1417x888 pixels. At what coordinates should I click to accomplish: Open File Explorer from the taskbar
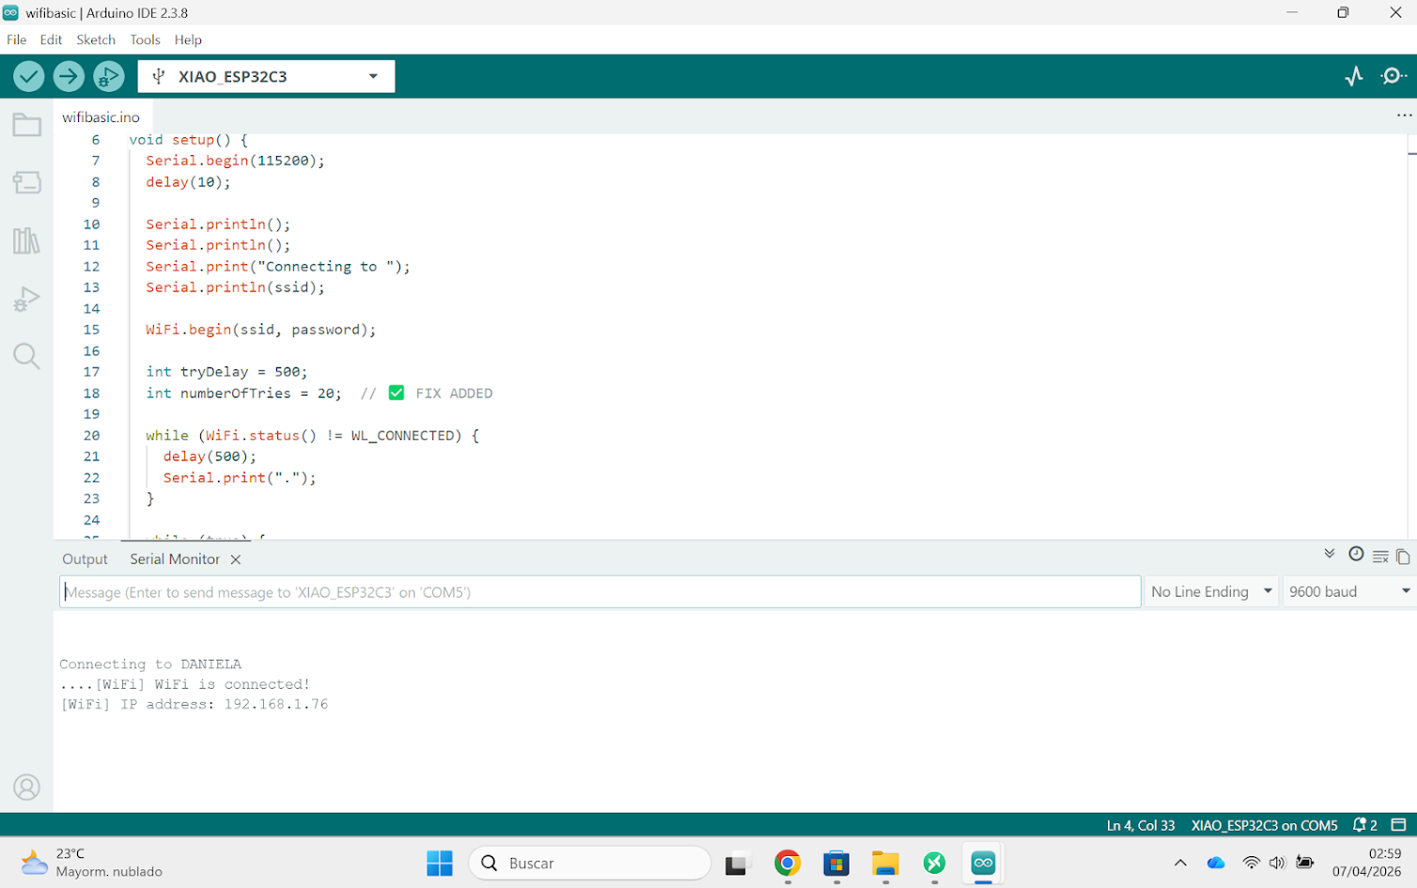click(x=885, y=863)
